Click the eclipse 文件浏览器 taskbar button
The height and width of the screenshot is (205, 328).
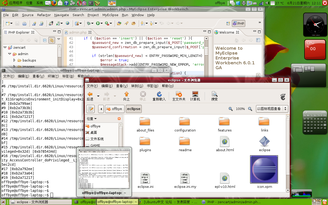[x=40, y=202]
